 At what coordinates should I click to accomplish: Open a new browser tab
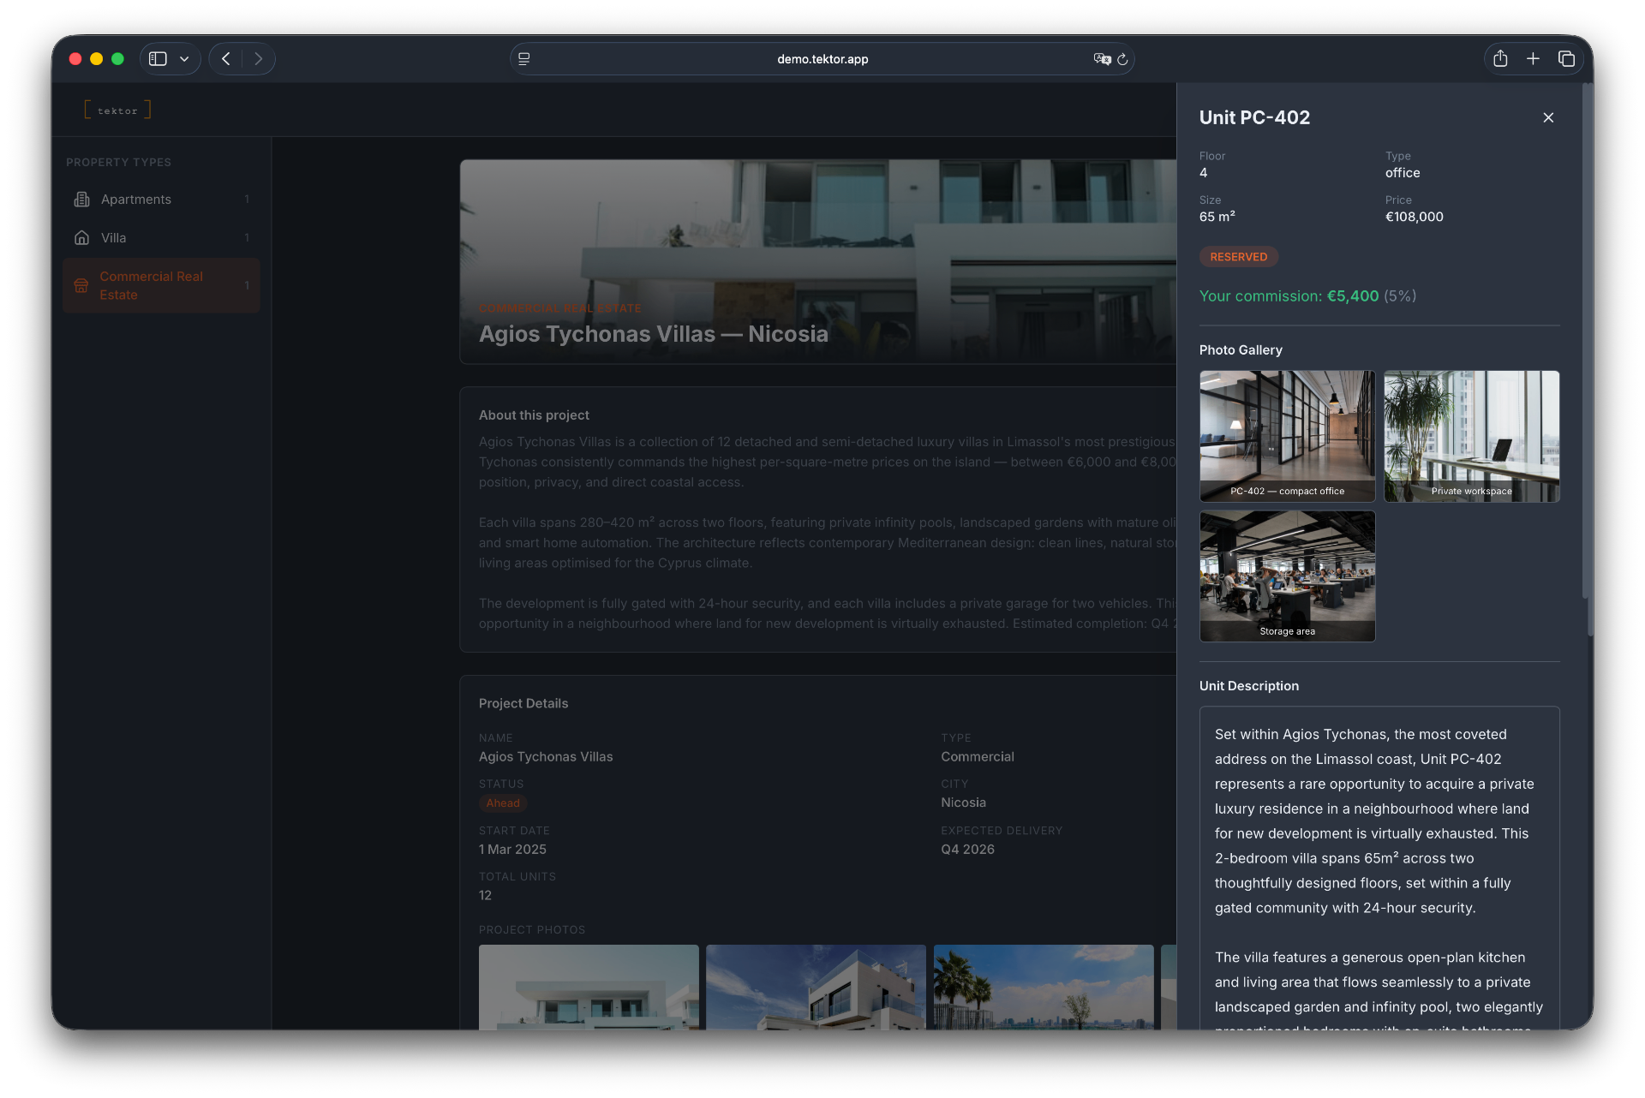tap(1534, 58)
